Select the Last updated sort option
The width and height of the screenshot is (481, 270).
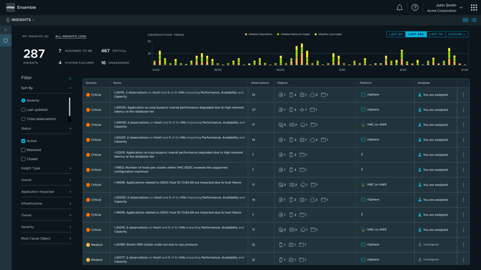pyautogui.click(x=23, y=110)
